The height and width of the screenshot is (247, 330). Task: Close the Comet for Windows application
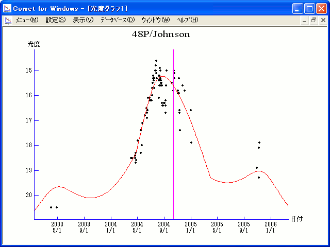[321, 8]
